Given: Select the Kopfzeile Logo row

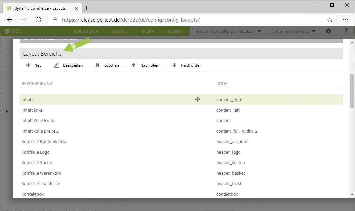Looking at the screenshot, I should coord(181,152).
